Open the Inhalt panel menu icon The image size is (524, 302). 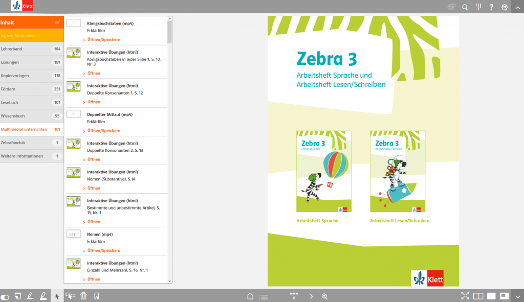tap(57, 22)
